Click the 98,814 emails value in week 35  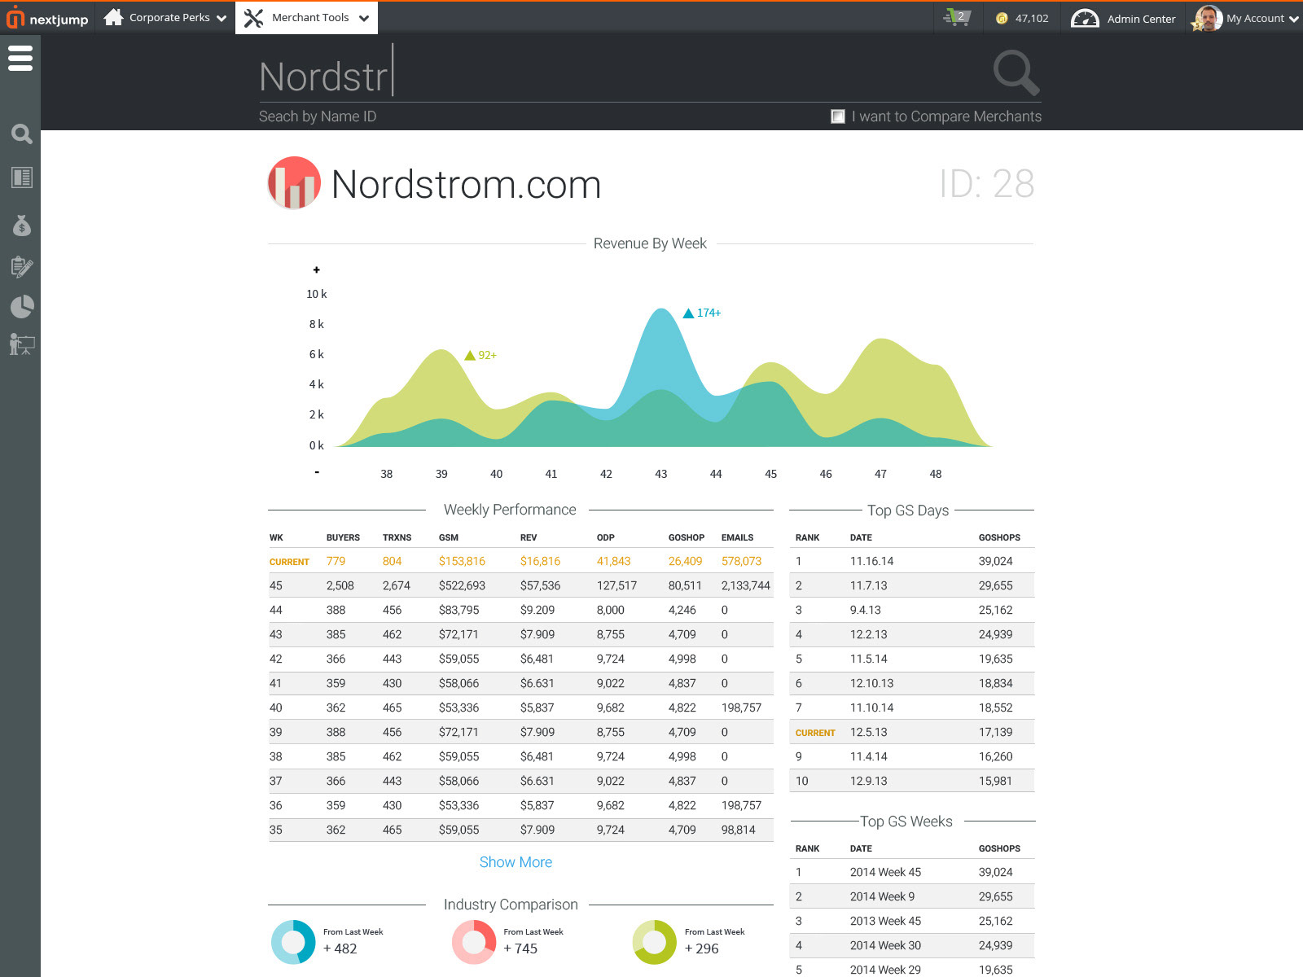pyautogui.click(x=739, y=830)
